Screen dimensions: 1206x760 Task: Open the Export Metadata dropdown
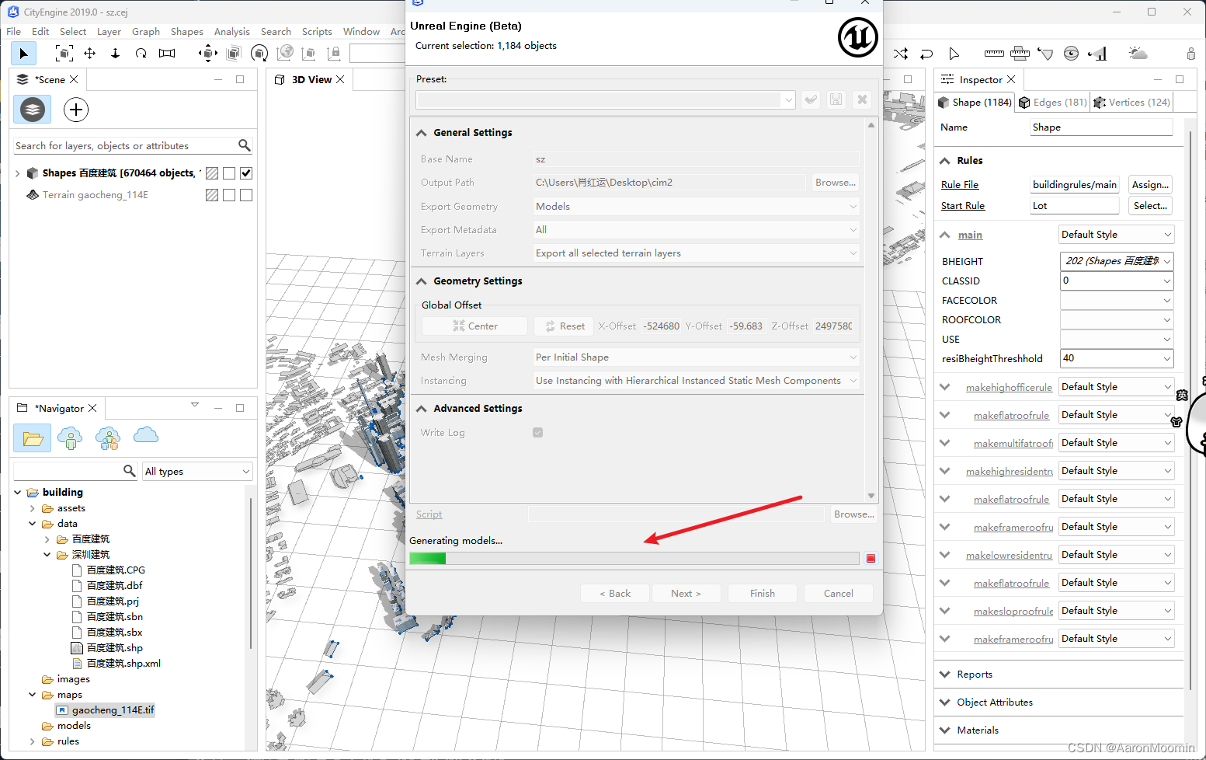coord(696,229)
